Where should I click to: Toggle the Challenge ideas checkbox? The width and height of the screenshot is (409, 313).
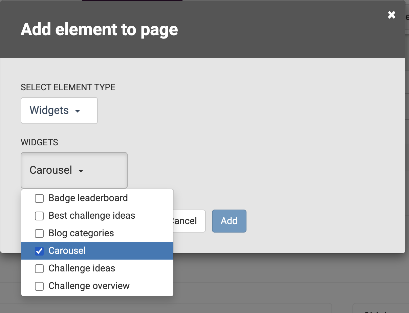39,269
